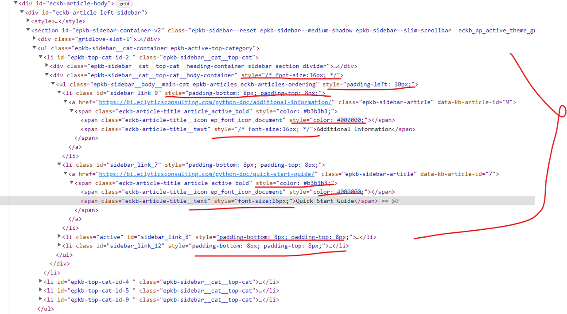The image size is (567, 314).
Task: Collapse the sidebar_link_9 list item
Action: point(59,93)
